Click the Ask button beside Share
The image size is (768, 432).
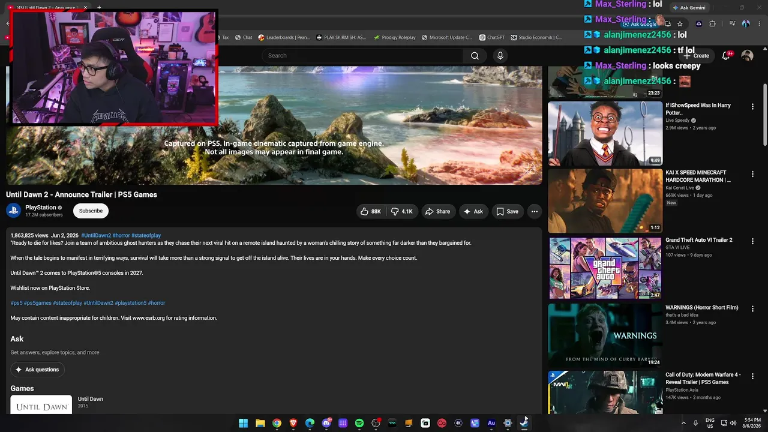(x=473, y=211)
